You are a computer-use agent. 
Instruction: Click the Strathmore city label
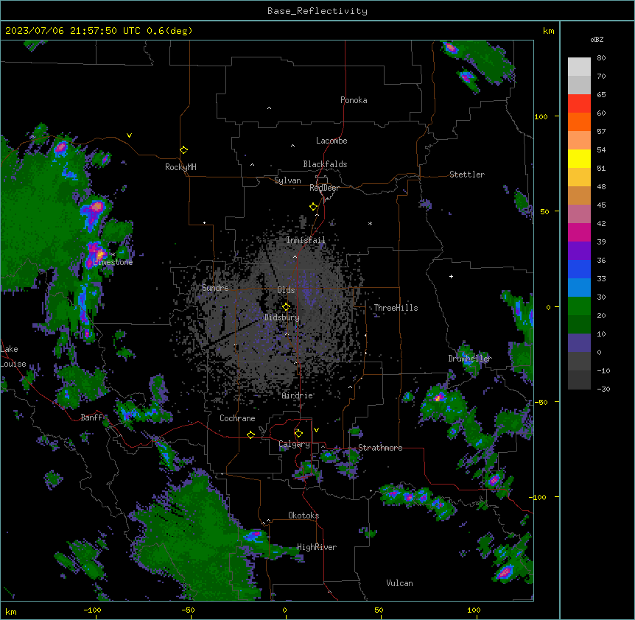pos(380,448)
